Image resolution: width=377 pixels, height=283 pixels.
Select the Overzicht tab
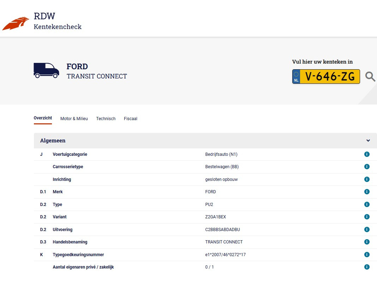pos(43,118)
